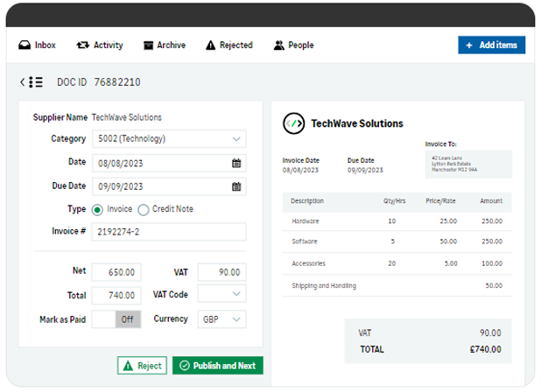Viewport: 541px width, 392px height.
Task: Click the VAT 90.00 value in summary
Action: (x=490, y=332)
